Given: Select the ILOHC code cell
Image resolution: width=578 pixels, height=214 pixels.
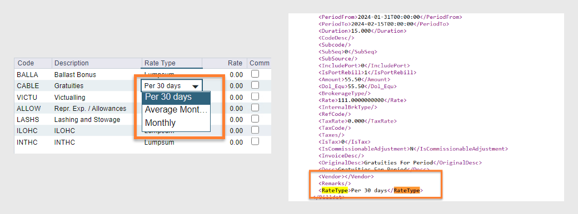Looking at the screenshot, I should click(27, 131).
